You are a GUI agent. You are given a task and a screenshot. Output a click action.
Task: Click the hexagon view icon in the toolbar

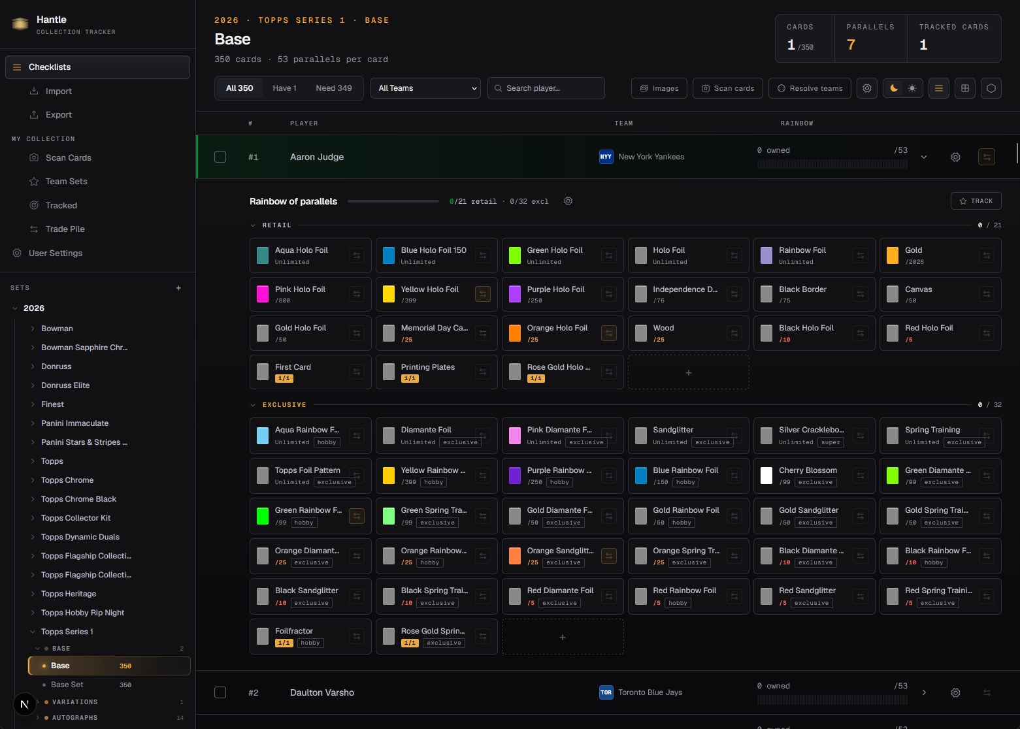click(x=991, y=88)
